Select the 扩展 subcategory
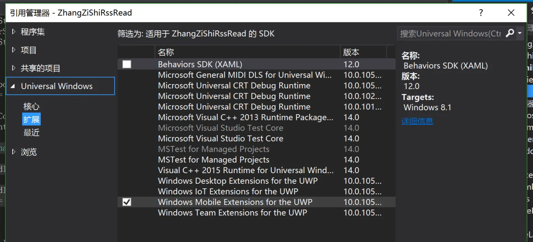This screenshot has width=533, height=242. (x=31, y=119)
